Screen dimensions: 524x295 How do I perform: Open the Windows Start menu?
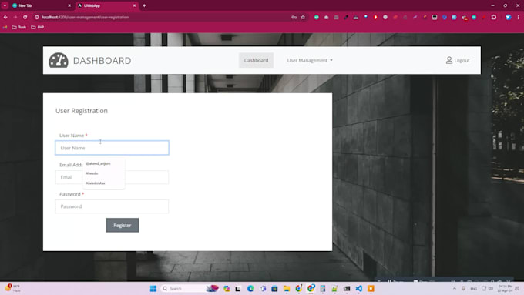[x=153, y=288]
